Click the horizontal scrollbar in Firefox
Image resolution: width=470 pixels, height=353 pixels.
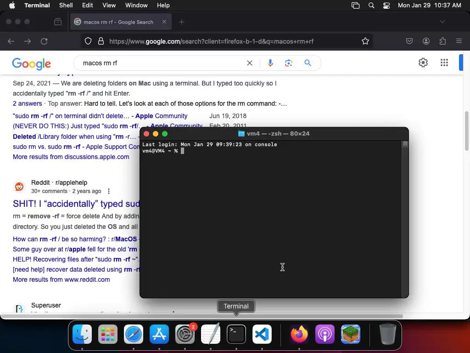(x=201, y=316)
